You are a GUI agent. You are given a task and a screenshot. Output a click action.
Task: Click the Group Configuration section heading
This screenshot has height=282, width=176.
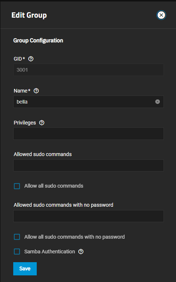point(38,40)
